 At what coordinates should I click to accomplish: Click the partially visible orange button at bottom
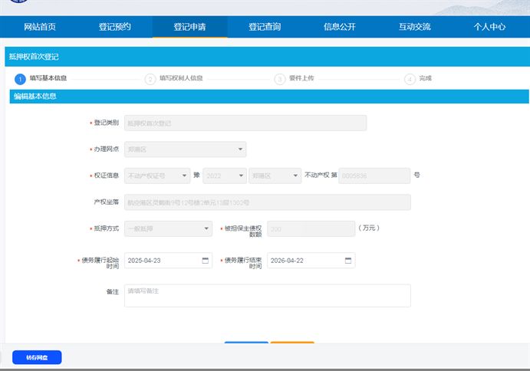click(x=292, y=343)
